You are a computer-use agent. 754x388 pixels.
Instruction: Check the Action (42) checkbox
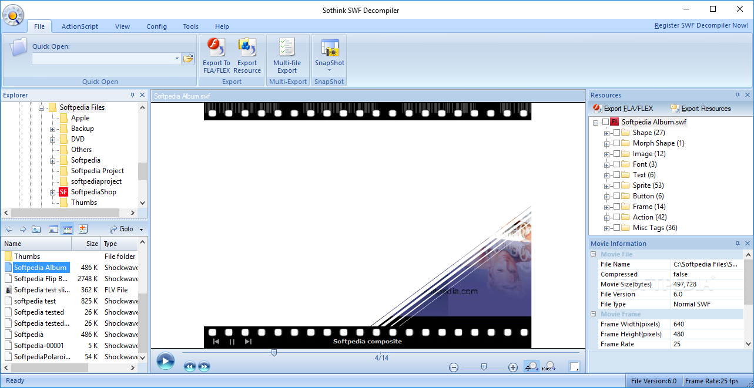click(616, 217)
